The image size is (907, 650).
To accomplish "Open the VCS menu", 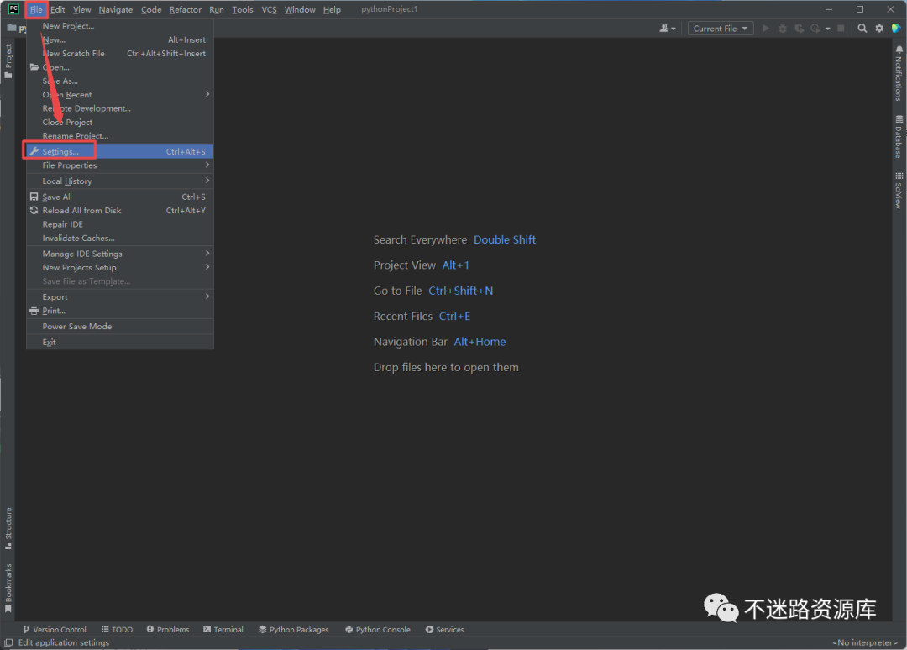I will [269, 10].
